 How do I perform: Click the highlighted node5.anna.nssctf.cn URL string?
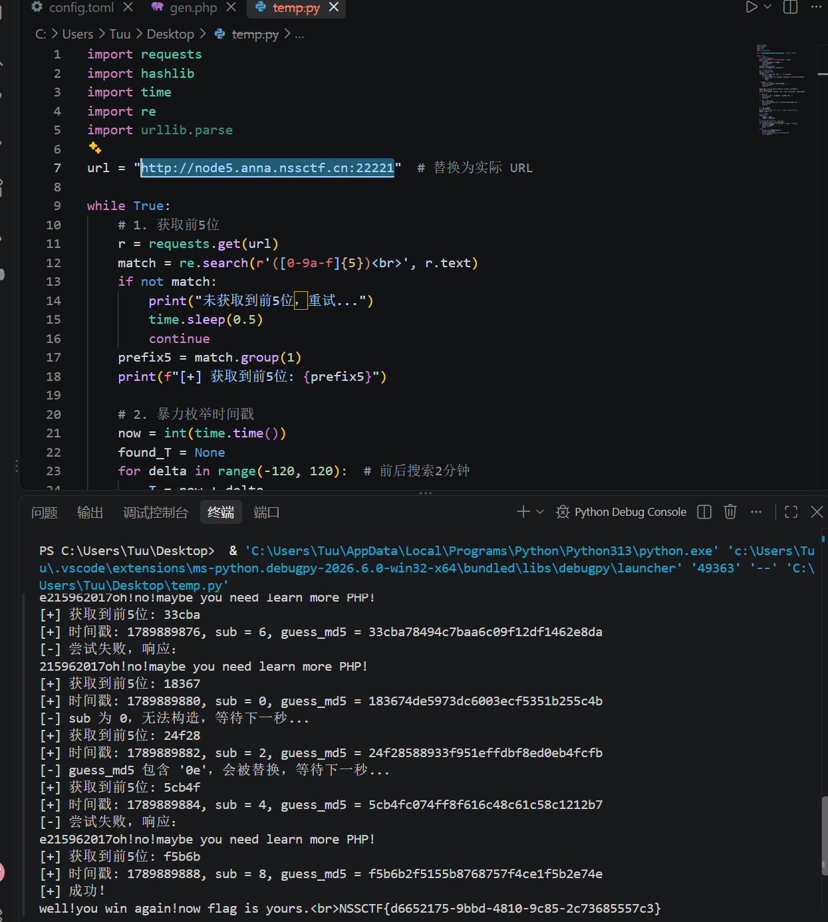(x=267, y=168)
